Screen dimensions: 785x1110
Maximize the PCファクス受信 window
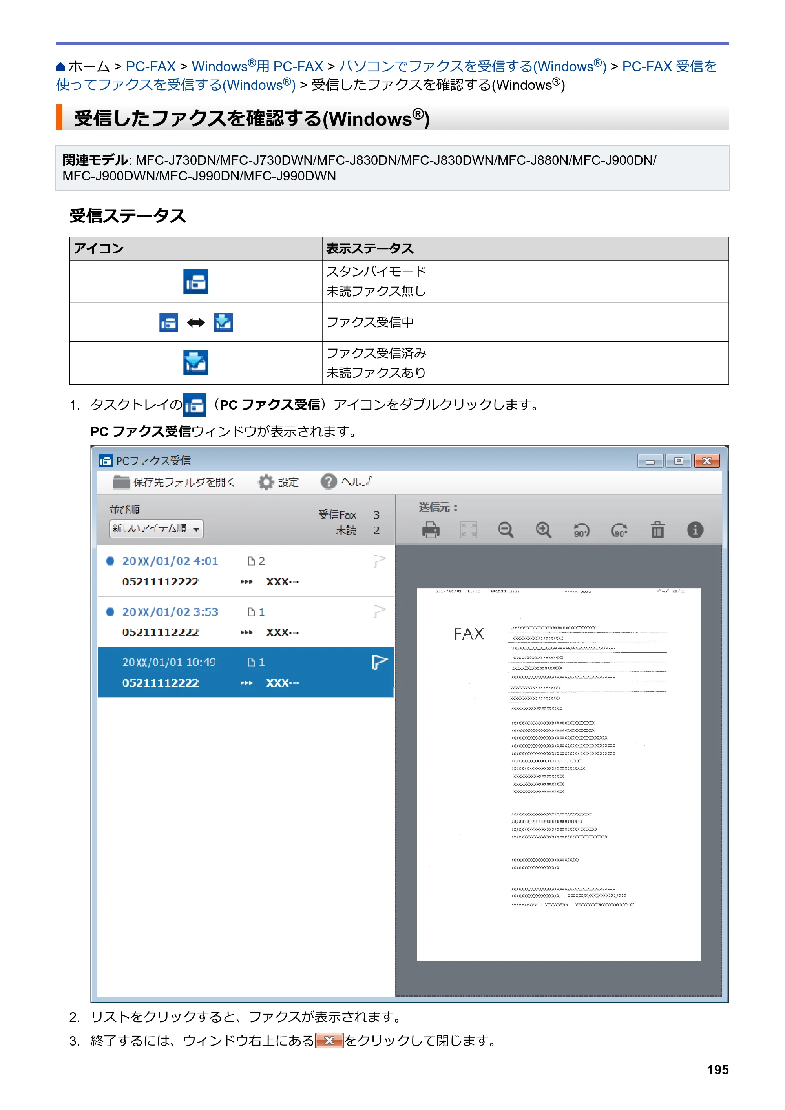click(x=678, y=461)
